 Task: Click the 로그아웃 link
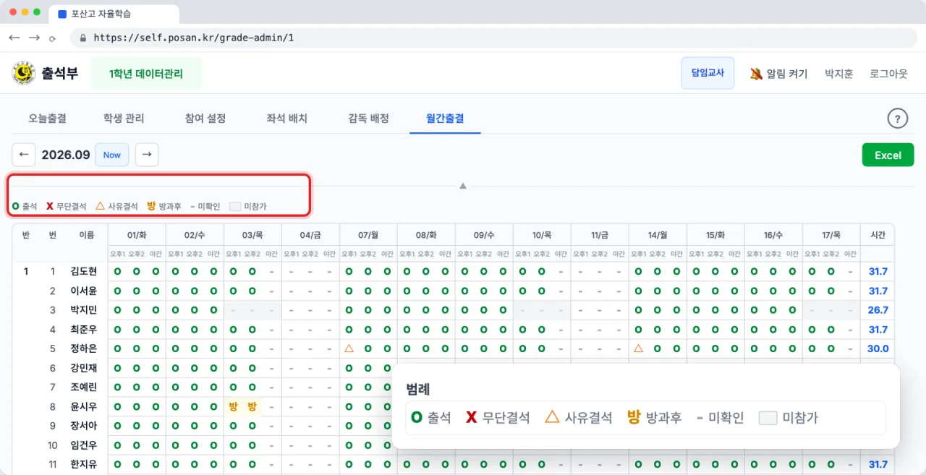pyautogui.click(x=888, y=74)
